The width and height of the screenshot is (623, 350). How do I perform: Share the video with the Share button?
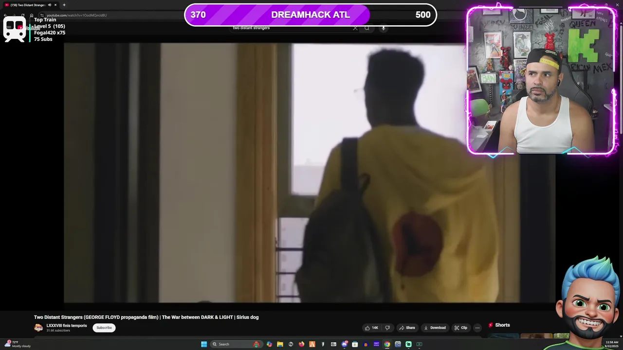click(x=407, y=328)
